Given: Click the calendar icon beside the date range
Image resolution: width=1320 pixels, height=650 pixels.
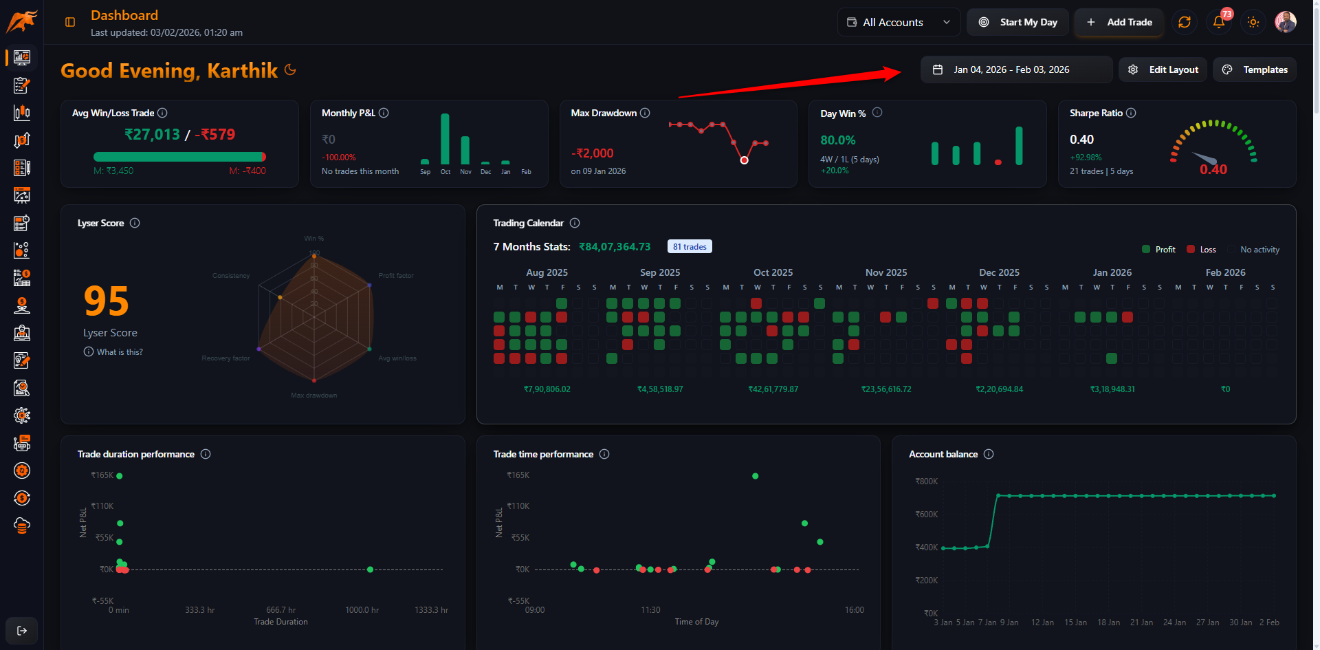Looking at the screenshot, I should [x=938, y=69].
